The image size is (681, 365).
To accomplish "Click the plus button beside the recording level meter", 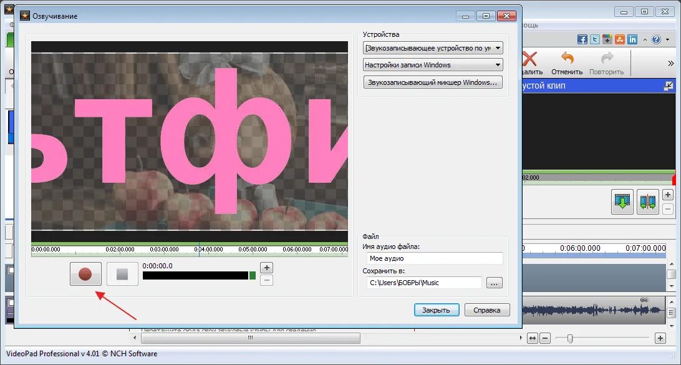I will (x=267, y=268).
